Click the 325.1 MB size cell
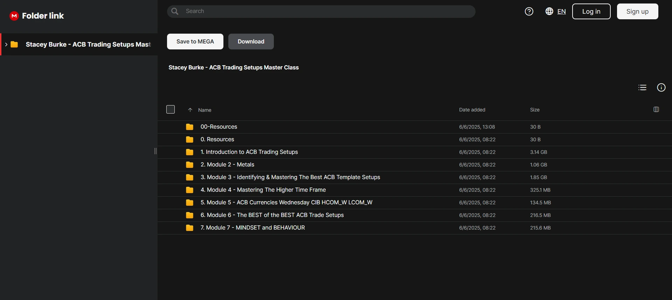This screenshot has width=672, height=300. pos(540,190)
